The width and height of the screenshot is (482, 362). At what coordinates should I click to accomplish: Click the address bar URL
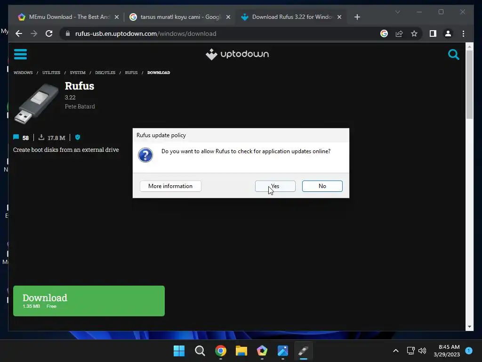(146, 33)
